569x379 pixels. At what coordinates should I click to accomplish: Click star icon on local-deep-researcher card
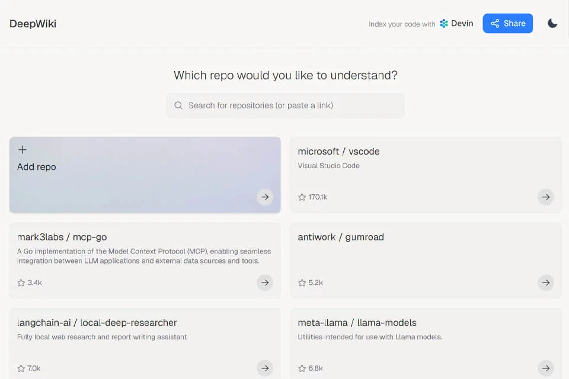click(21, 368)
